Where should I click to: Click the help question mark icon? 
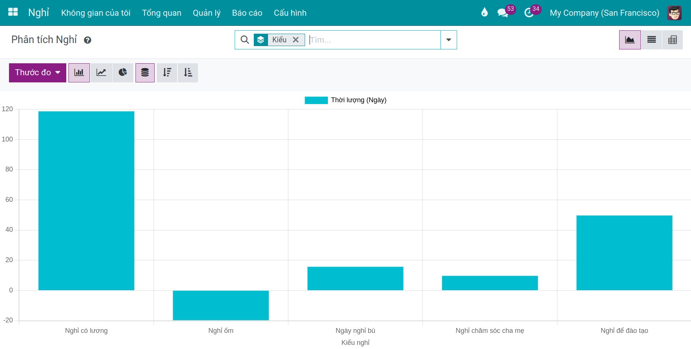[88, 40]
